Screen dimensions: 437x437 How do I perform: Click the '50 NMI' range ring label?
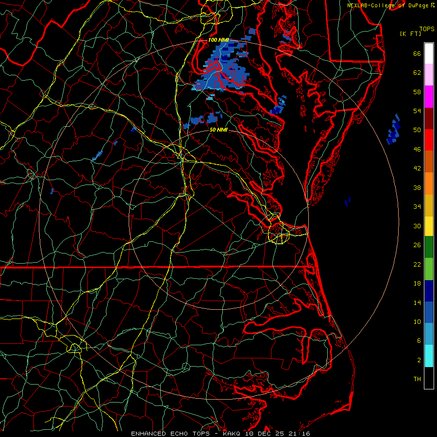218,130
